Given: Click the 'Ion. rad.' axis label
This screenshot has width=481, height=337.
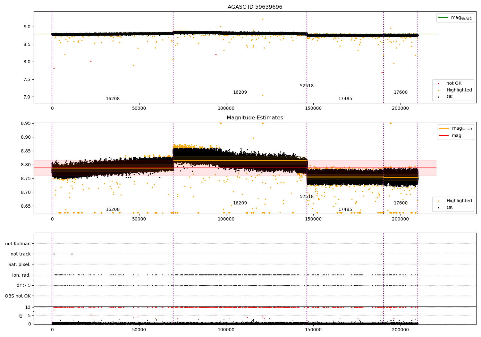Looking at the screenshot, I should (x=21, y=275).
